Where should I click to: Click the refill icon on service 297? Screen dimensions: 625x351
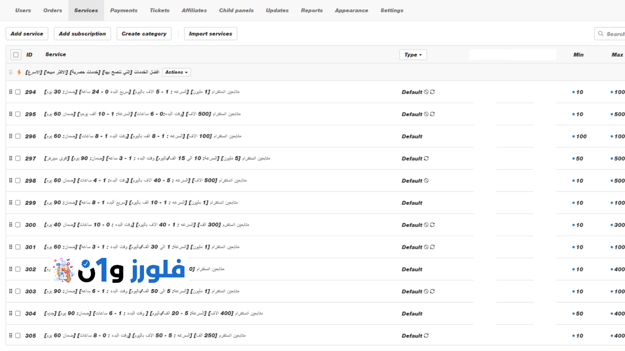tap(426, 158)
